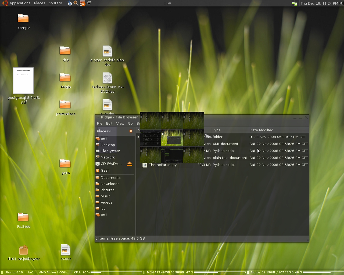Open the System menu
The image size is (344, 275).
55,3
